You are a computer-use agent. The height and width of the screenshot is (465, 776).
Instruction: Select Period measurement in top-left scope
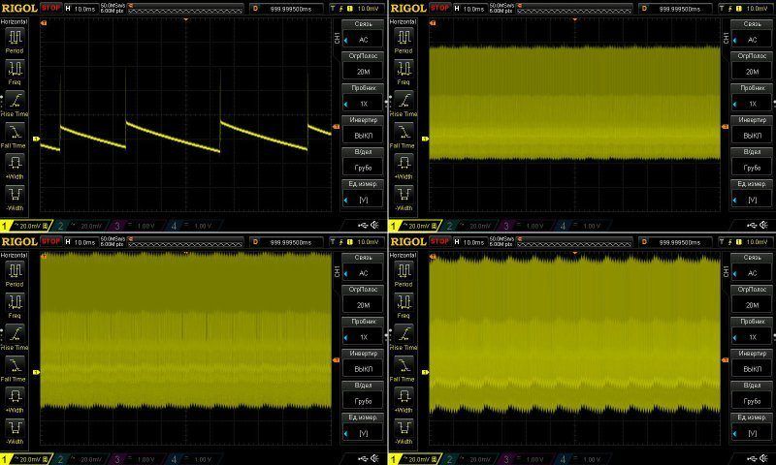pyautogui.click(x=15, y=39)
